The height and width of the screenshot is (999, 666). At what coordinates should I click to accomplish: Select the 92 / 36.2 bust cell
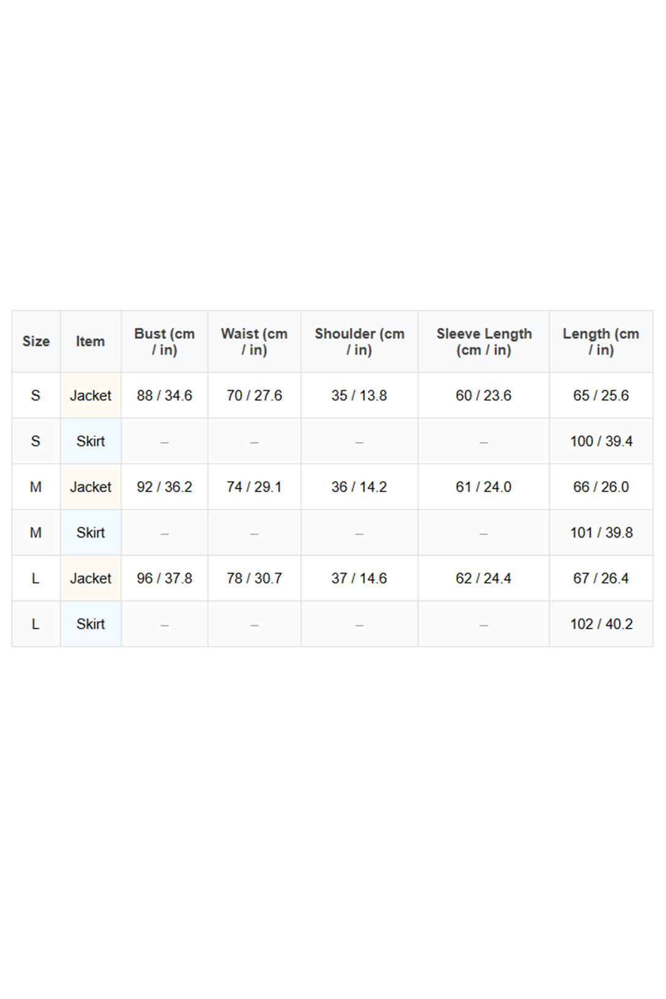click(165, 487)
